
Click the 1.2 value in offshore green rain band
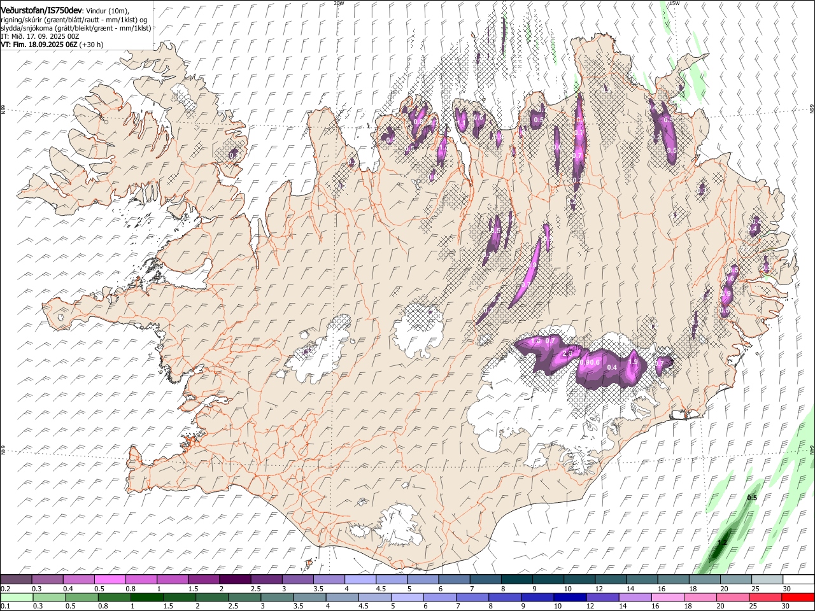pyautogui.click(x=723, y=542)
